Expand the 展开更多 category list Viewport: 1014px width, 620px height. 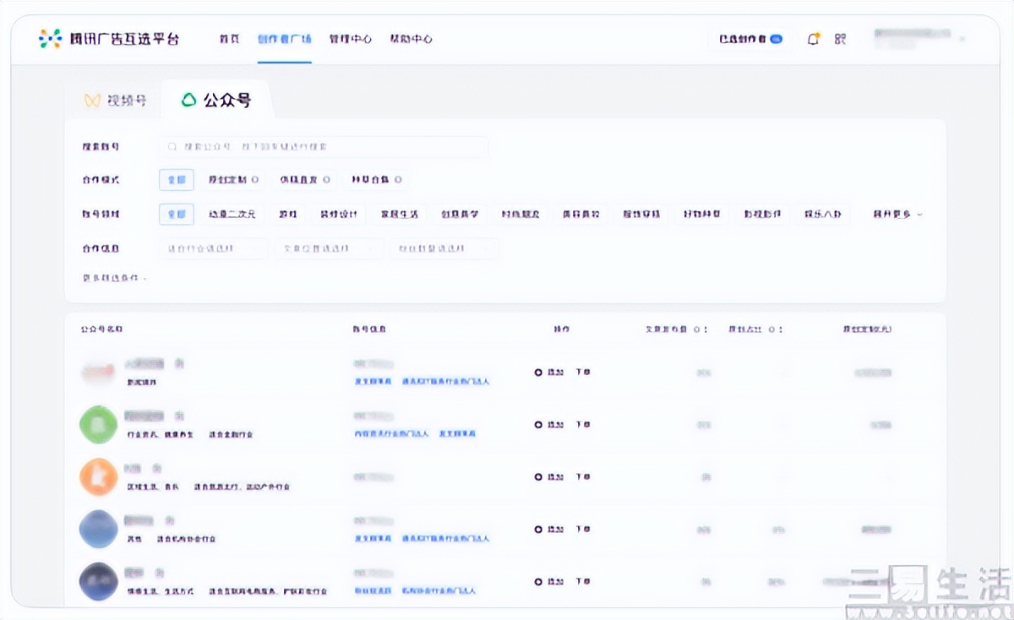[x=893, y=214]
